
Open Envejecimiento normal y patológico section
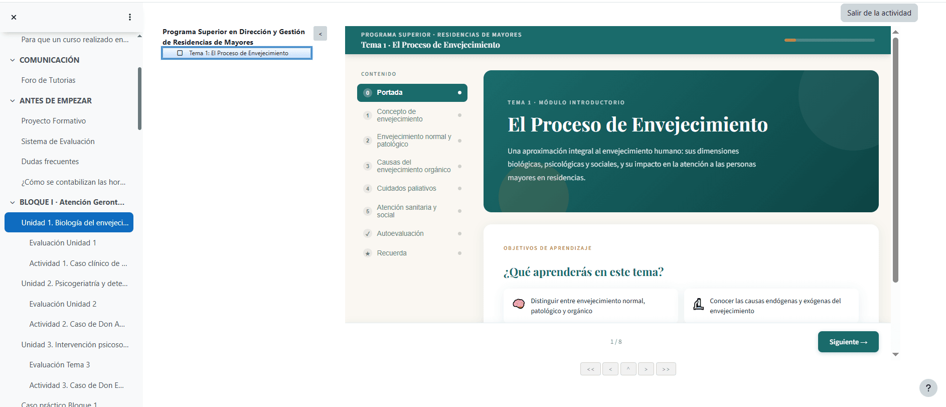click(412, 141)
